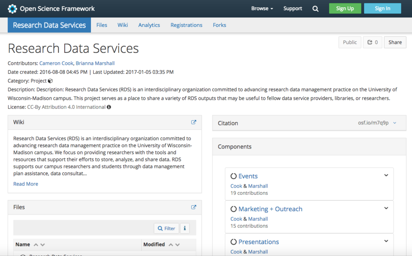
Task: Click the Project category tag icon
Action: 50,81
